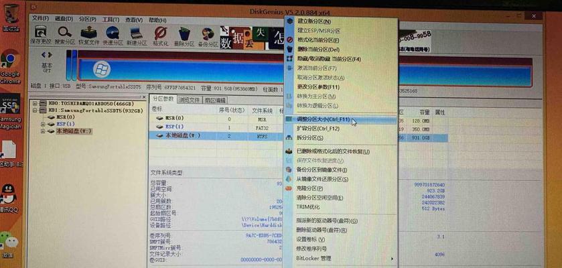
Task: Choose 设置卷标 (V) menu entry
Action: 310,239
